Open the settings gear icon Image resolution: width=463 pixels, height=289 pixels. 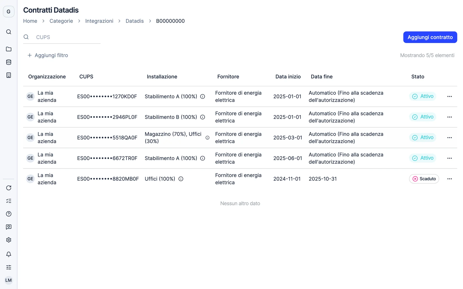(8, 240)
